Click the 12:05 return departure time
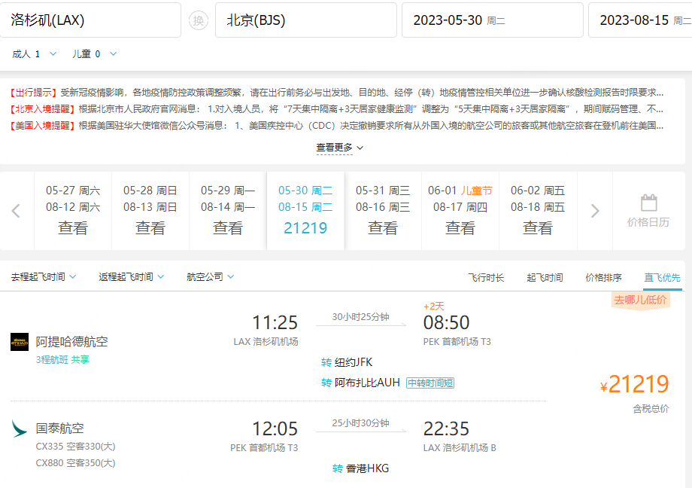The image size is (692, 488). point(275,429)
